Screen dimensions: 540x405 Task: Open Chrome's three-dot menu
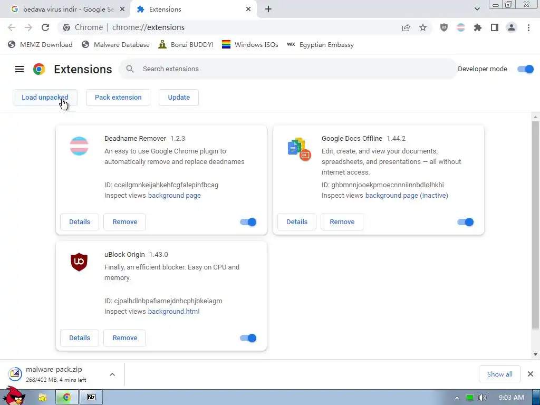coord(528,27)
